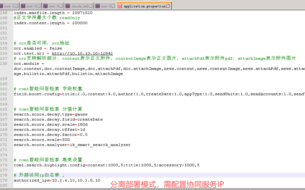
Task: Click the comment '#正文字符最大个数 readOnly'
Action: click(x=47, y=18)
